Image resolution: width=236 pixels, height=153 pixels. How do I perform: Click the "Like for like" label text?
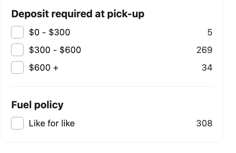click(52, 123)
